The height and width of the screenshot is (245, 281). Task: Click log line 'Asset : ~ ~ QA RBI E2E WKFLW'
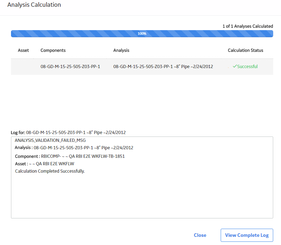44,164
